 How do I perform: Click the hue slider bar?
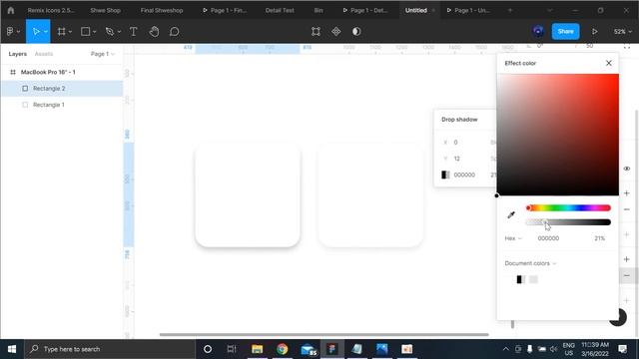click(568, 208)
